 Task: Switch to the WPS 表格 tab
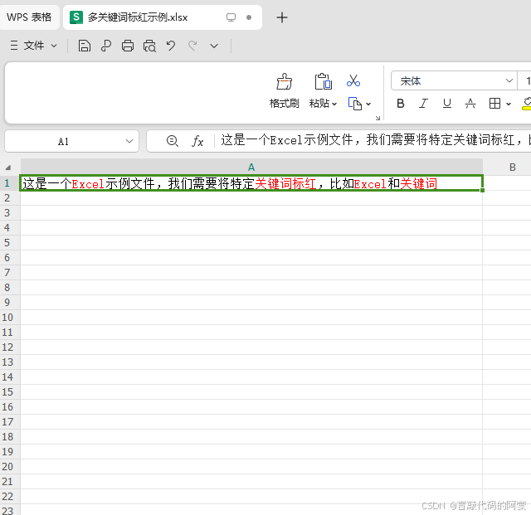pyautogui.click(x=30, y=17)
